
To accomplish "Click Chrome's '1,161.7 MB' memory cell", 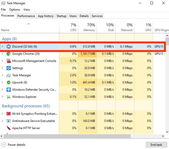I will [x=88, y=54].
